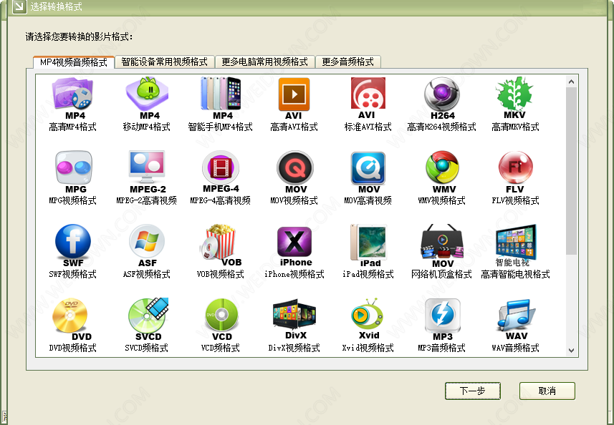614x425 pixels.
Task: Select the ASF视频格式 Windows logo icon
Action: click(x=147, y=241)
